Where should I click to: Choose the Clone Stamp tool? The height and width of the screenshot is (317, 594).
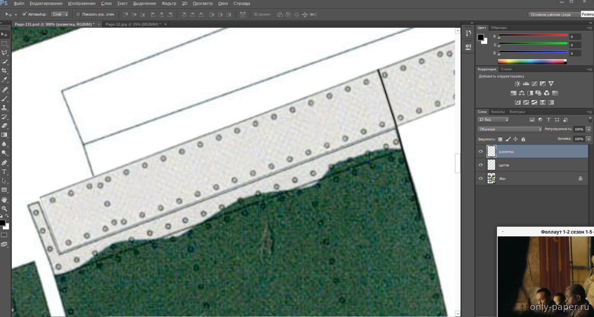pyautogui.click(x=5, y=108)
